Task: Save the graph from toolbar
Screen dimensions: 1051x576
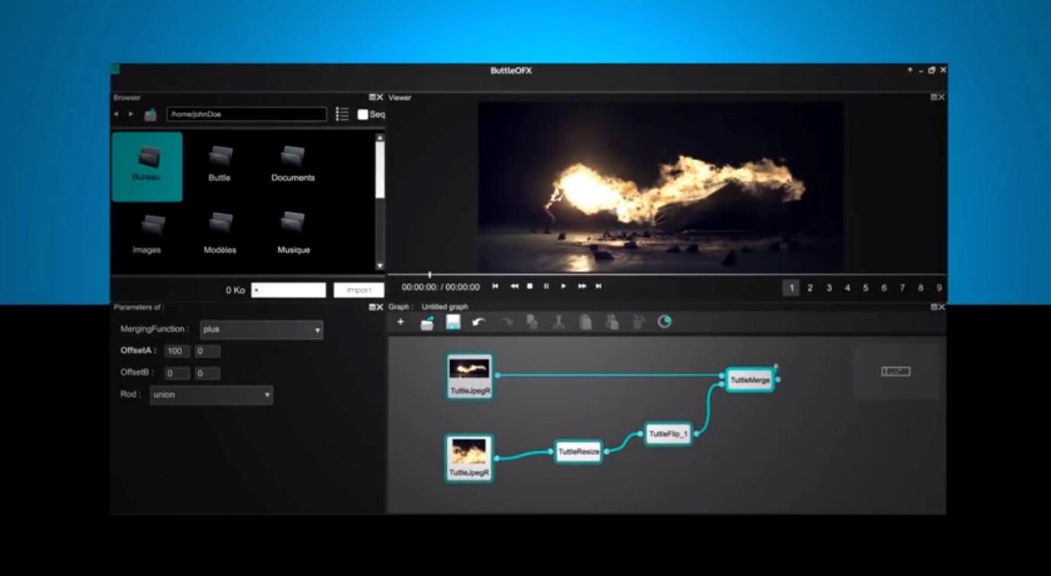Action: click(x=453, y=322)
